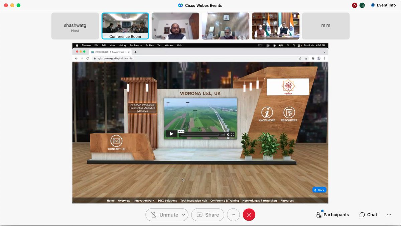Viewport: 401px width, 226px height.
Task: Click the green connection quality icon
Action: tap(362, 5)
